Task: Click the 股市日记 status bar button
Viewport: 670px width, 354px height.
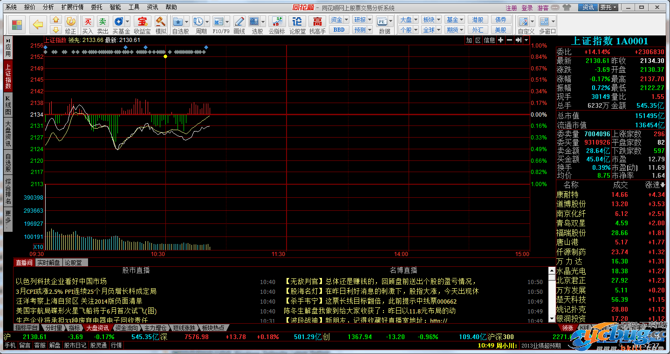Action: 75,345
